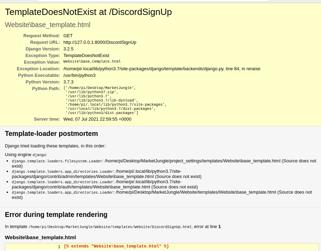Screen dimensions: 321x251
Task: Click the 'Exception Location:' label
Action: pyautogui.click(x=38, y=69)
